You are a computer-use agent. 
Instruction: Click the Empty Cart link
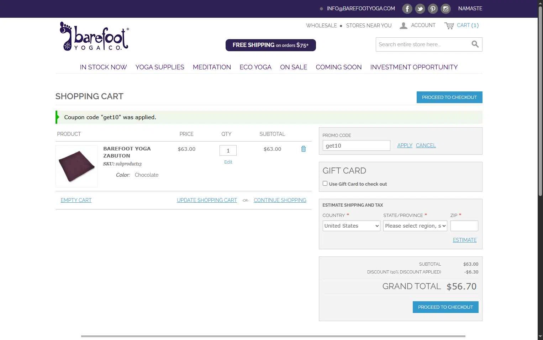click(x=76, y=200)
